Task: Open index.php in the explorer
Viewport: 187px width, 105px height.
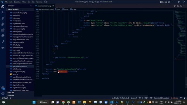Action: click(16, 18)
